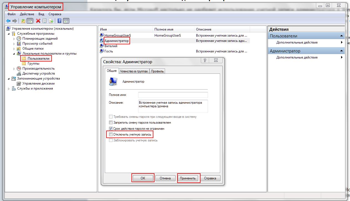Screen dimensions: 350x201
Task: Click the Применить button
Action: (188, 178)
